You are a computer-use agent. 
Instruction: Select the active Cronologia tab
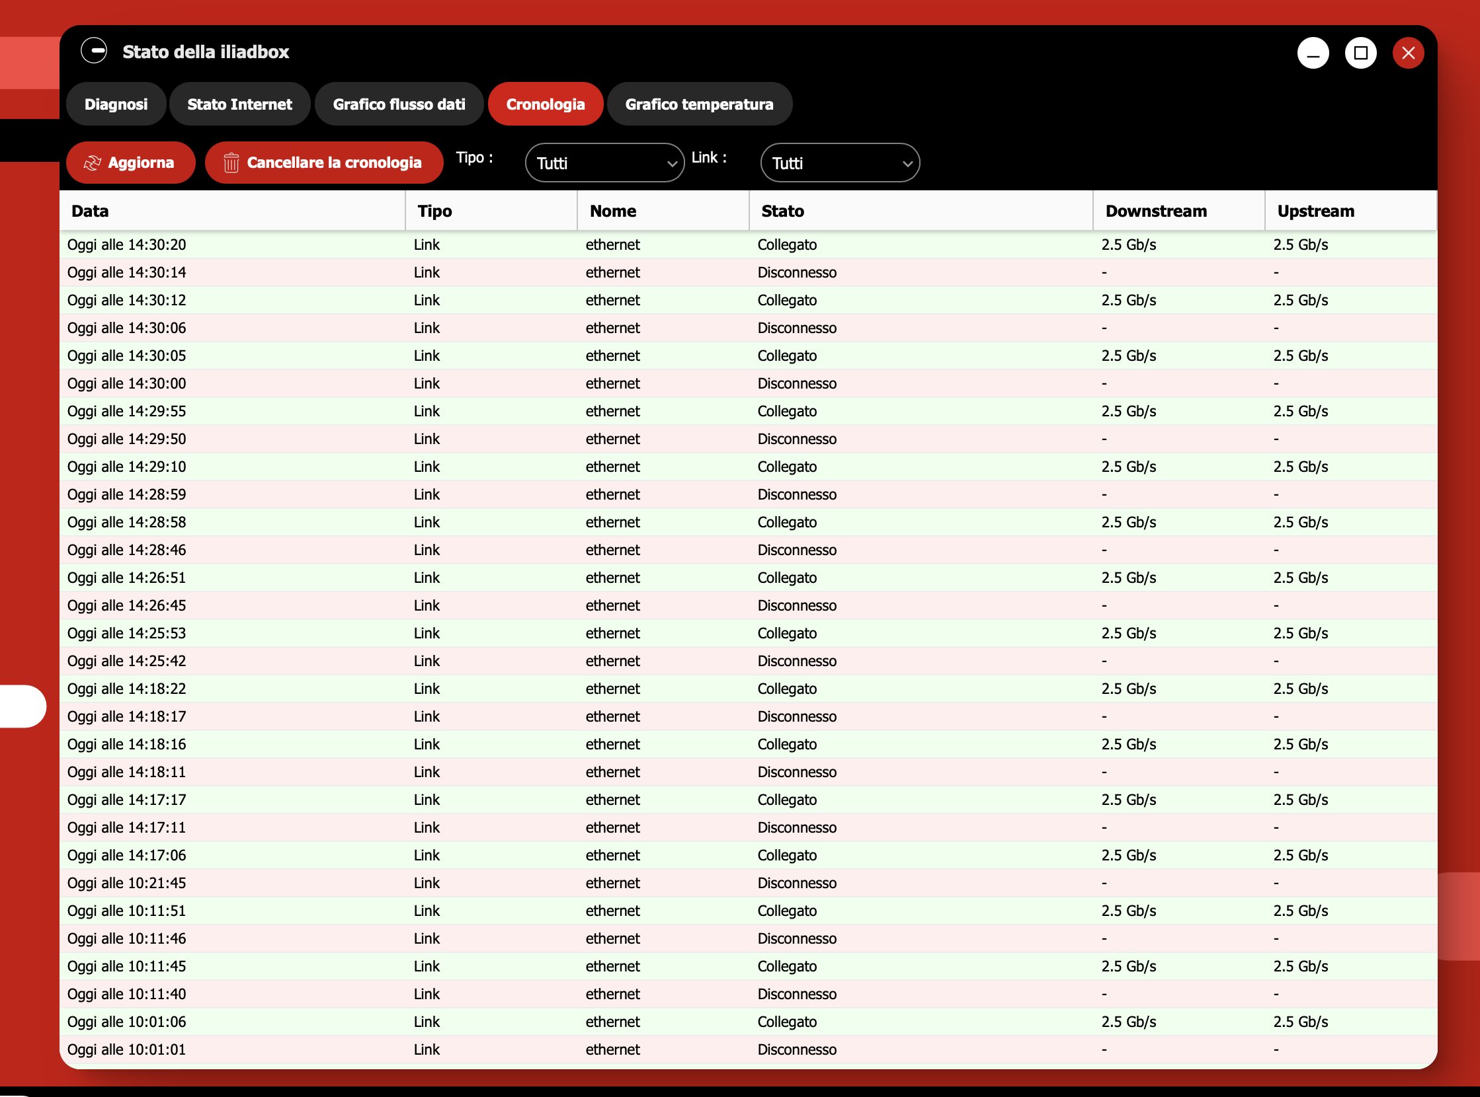(545, 104)
